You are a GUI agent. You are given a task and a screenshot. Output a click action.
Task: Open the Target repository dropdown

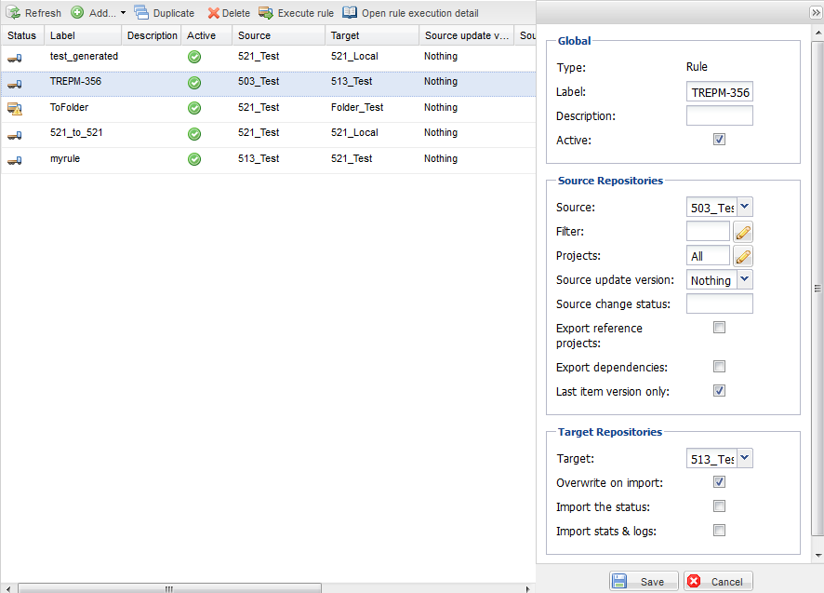point(744,458)
